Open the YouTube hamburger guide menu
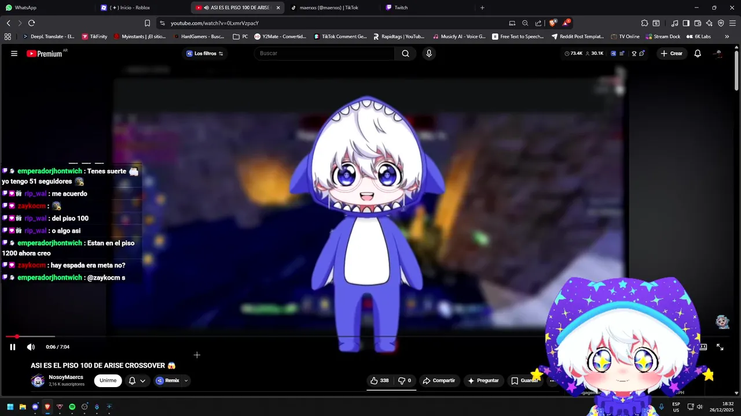 tap(14, 53)
